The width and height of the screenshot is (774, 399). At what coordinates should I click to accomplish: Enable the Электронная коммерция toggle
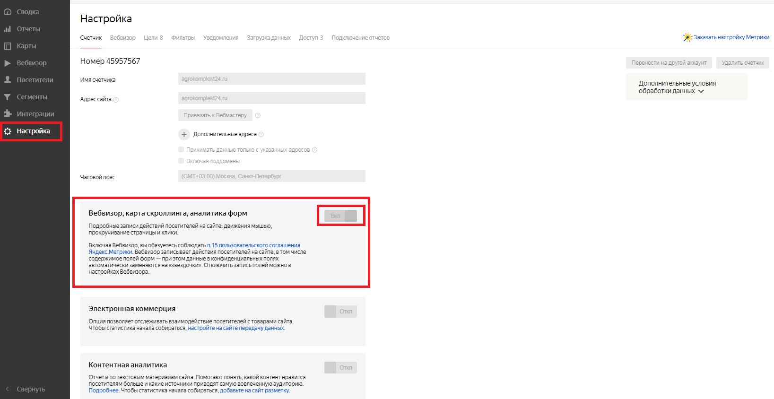[340, 312]
